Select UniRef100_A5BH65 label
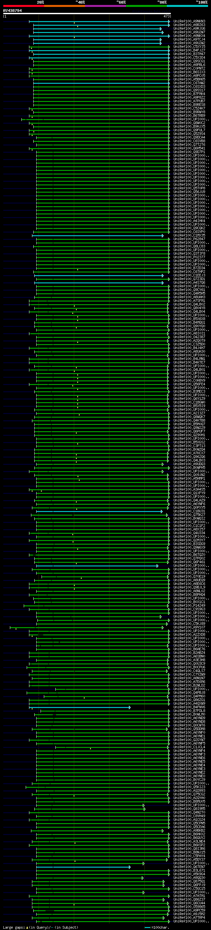 tap(189, 79)
